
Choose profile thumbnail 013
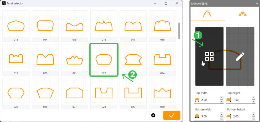point(16,26)
